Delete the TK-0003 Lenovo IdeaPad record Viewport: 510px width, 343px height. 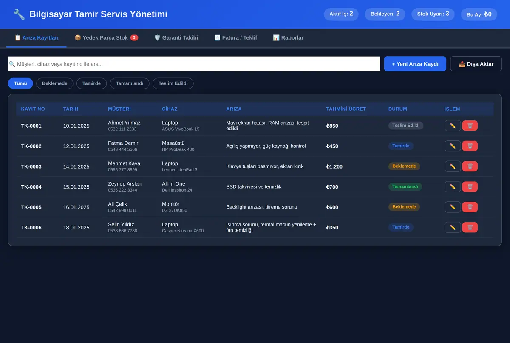[470, 166]
